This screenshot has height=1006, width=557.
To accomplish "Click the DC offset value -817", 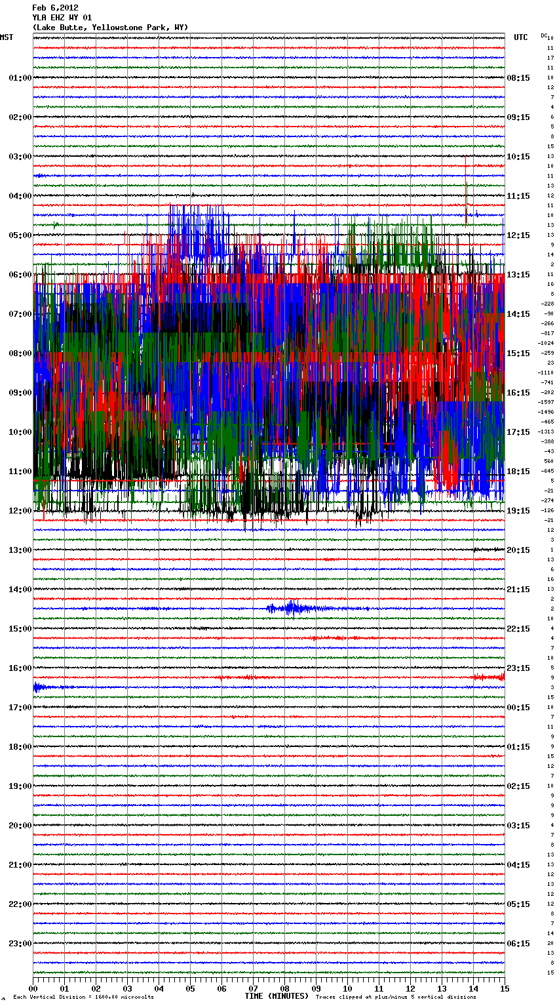I will [547, 333].
